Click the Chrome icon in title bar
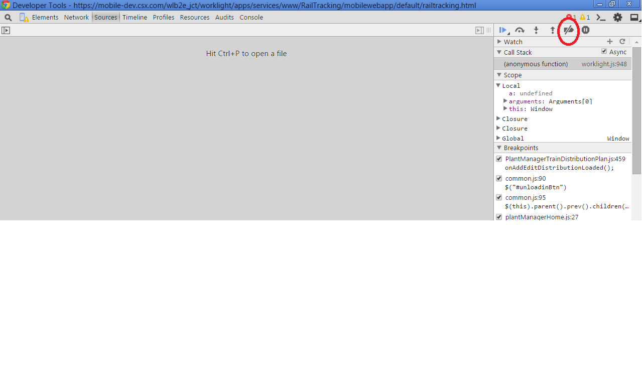The height and width of the screenshot is (380, 642). 6,5
